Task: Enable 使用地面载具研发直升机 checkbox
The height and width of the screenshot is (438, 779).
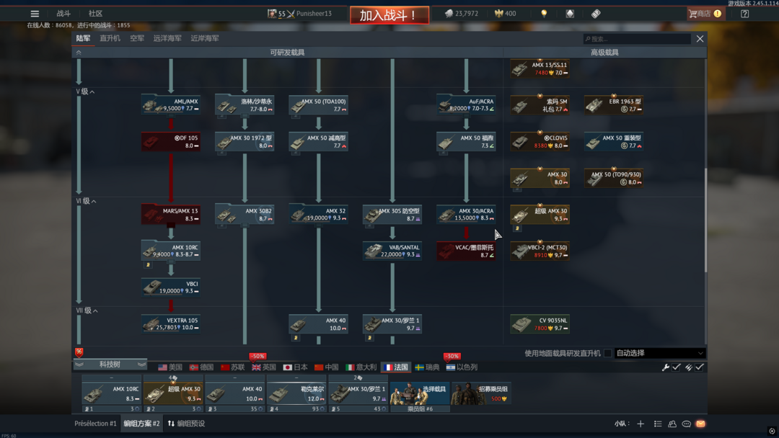Action: click(x=607, y=353)
